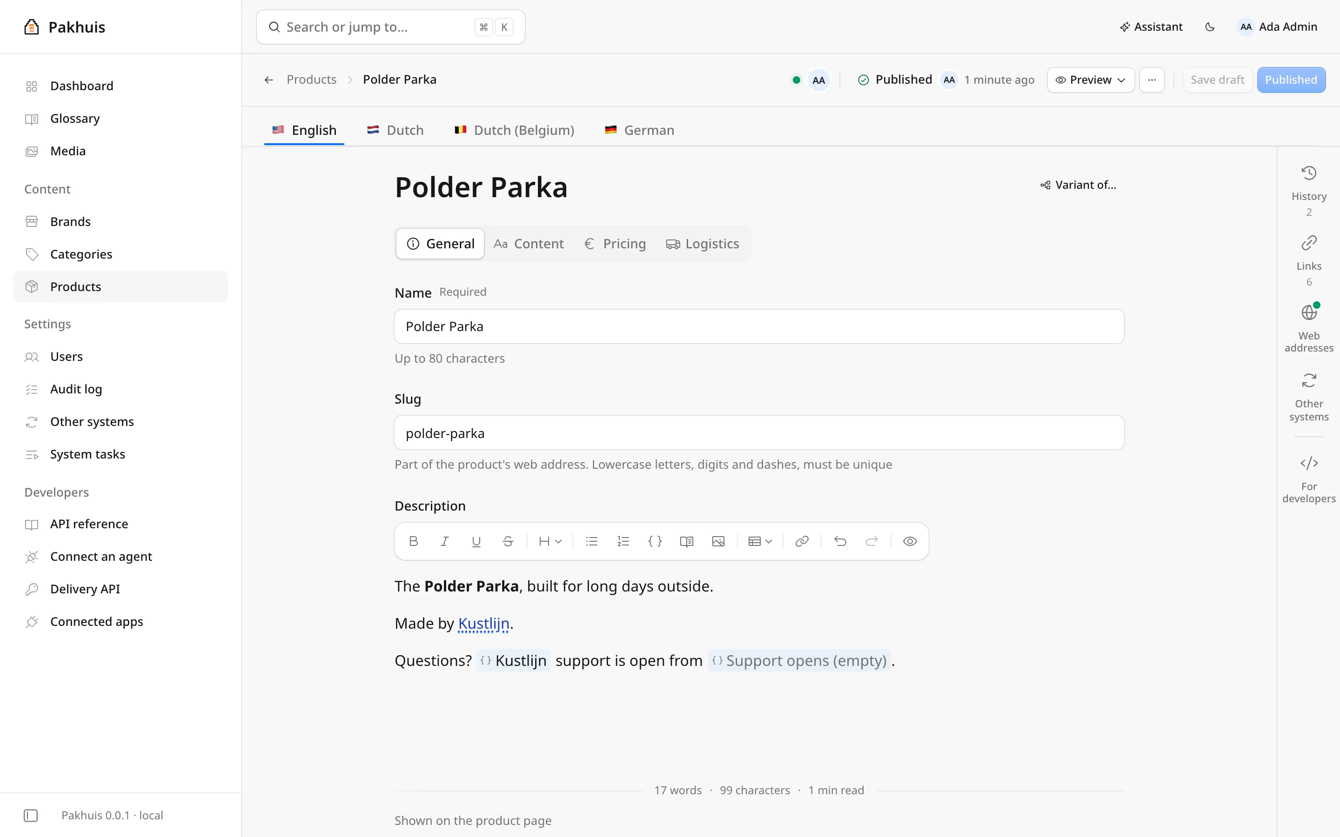Viewport: 1340px width, 837px height.
Task: Expand the Preview dropdown
Action: point(1090,80)
